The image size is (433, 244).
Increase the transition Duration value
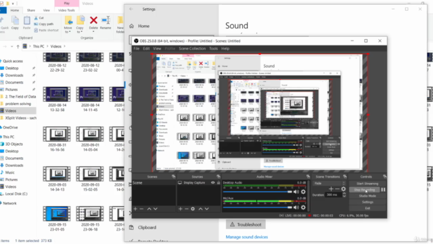344,193
